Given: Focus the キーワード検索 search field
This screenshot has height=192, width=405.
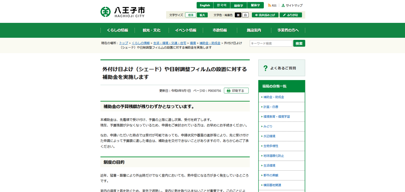Looking at the screenshot, I should [x=271, y=43].
